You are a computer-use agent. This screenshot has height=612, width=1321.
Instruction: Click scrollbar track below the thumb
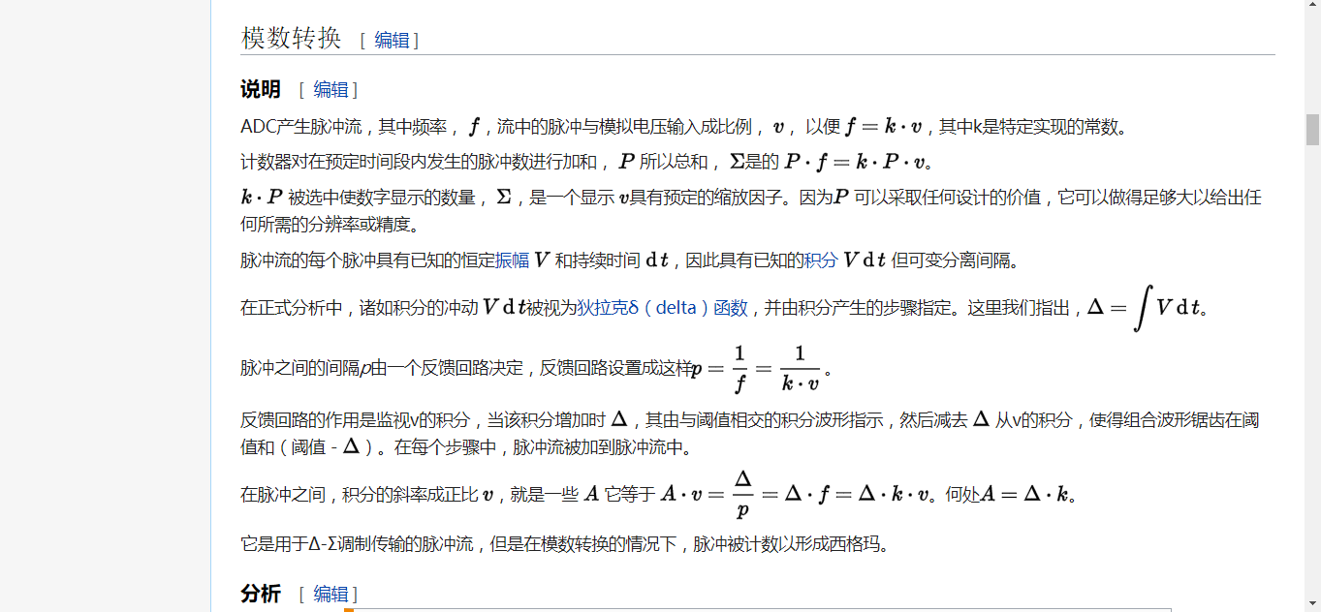pos(1312,387)
